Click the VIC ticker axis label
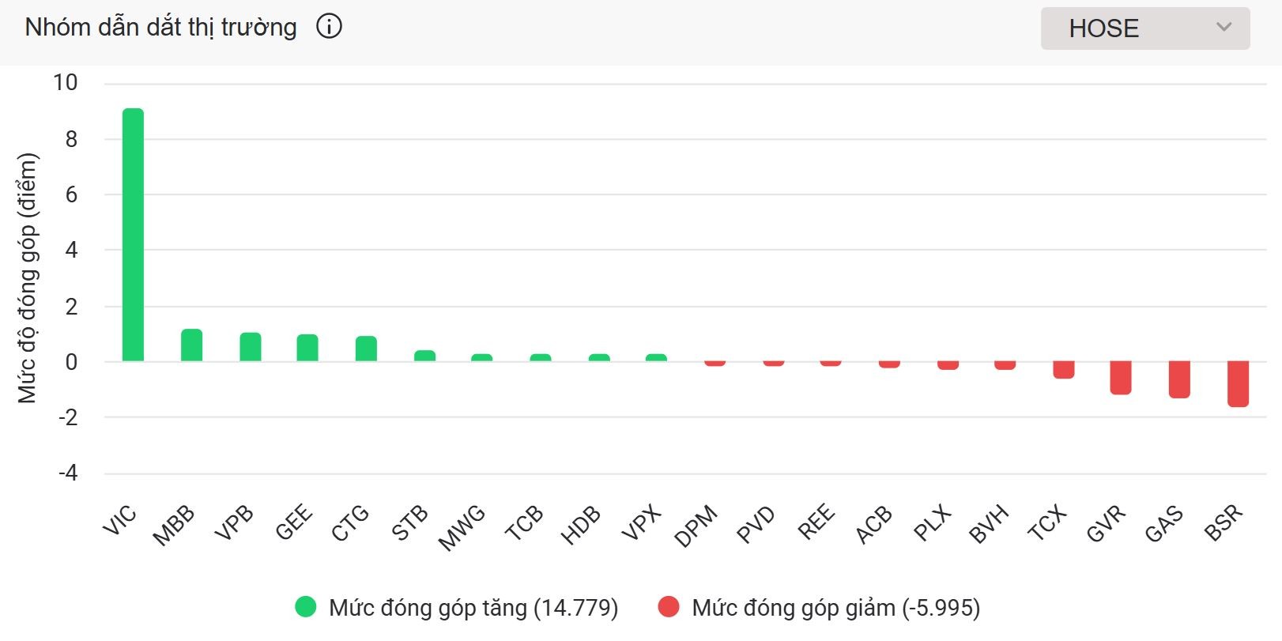 tap(120, 521)
